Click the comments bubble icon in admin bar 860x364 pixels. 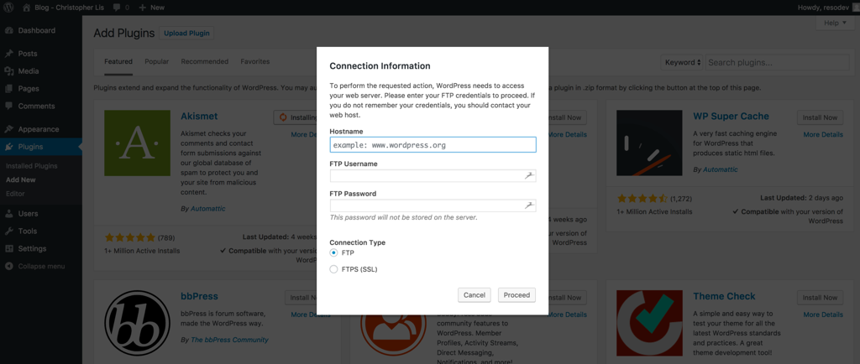116,8
